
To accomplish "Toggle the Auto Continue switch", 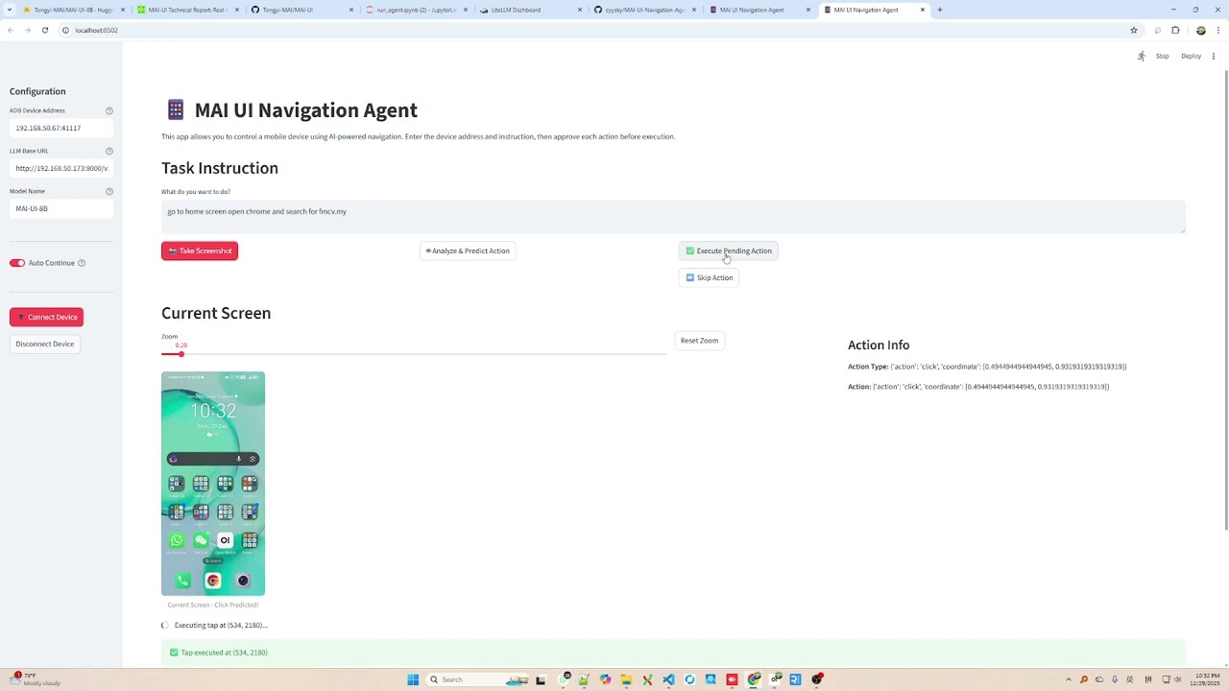I will pyautogui.click(x=17, y=263).
